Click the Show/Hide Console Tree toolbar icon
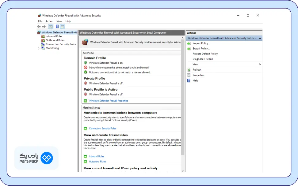 (51, 27)
